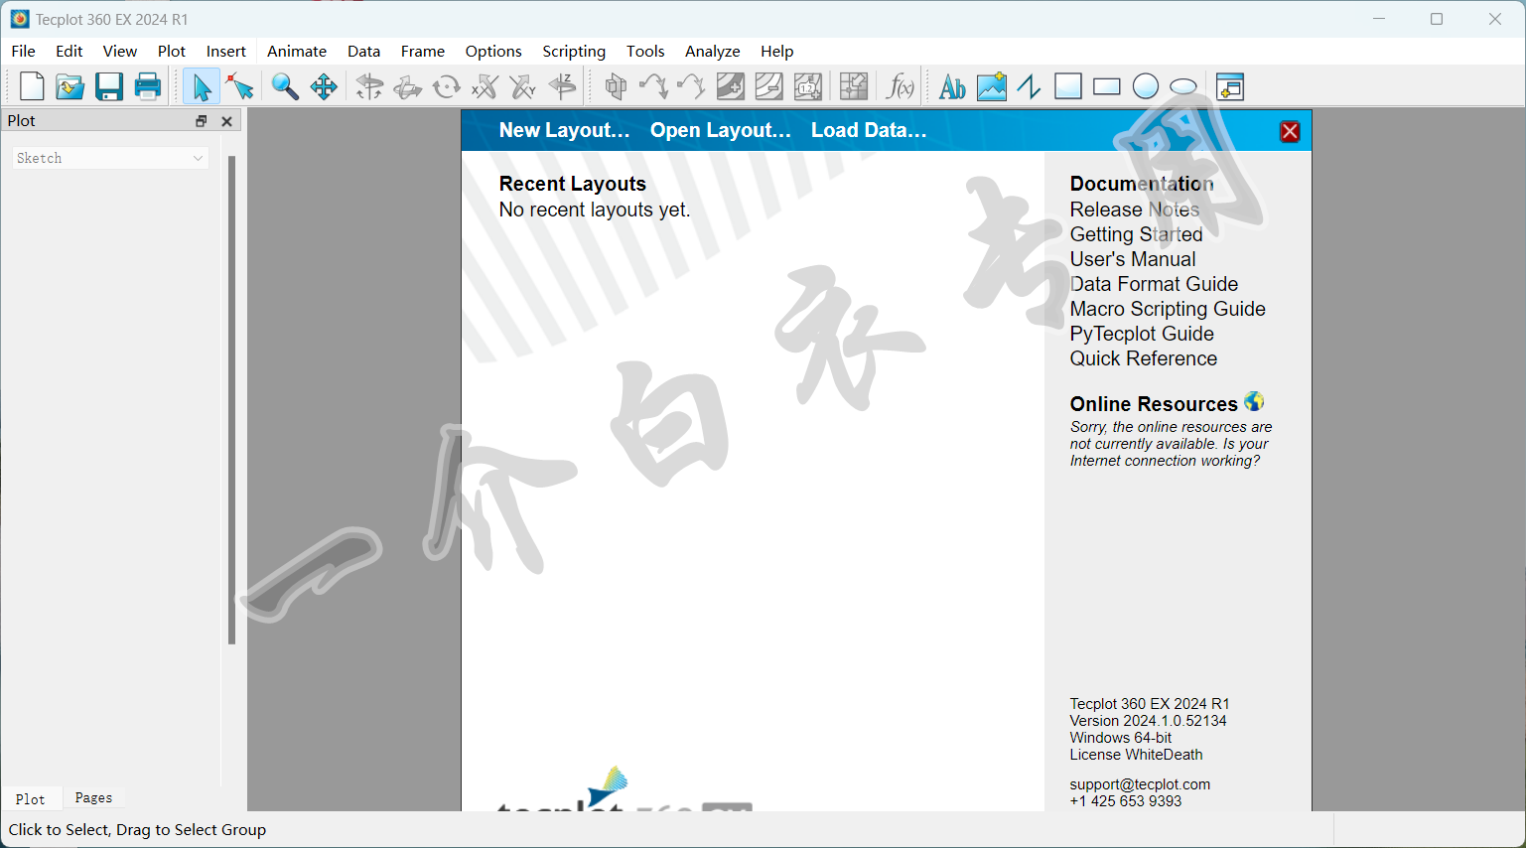Open the Macro Scripting Guide link
This screenshot has height=848, width=1526.
(1168, 309)
